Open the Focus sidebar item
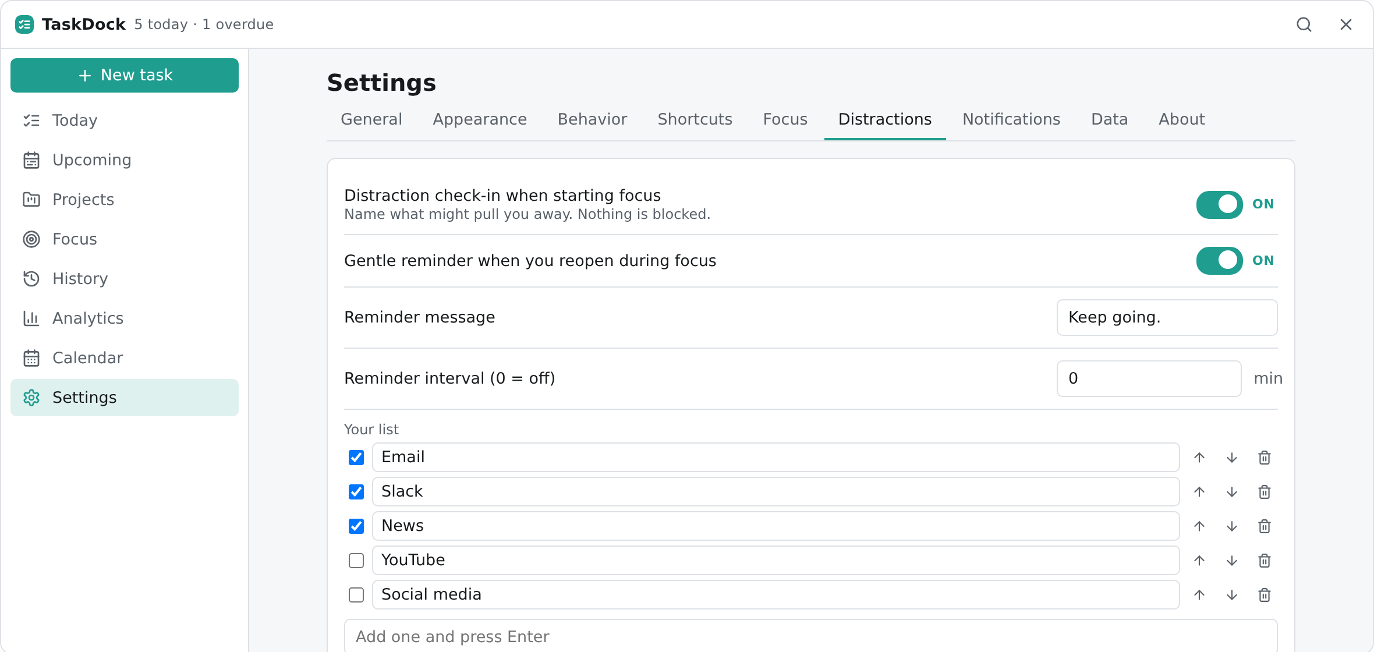Viewport: 1374px width, 652px height. 125,239
